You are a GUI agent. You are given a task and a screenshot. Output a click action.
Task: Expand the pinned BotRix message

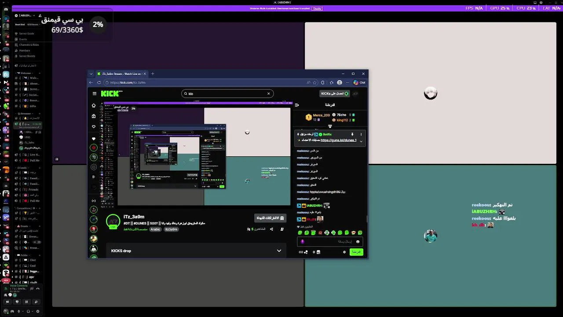[361, 141]
